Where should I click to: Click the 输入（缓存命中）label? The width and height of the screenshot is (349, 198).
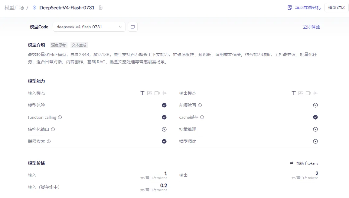click(x=44, y=187)
